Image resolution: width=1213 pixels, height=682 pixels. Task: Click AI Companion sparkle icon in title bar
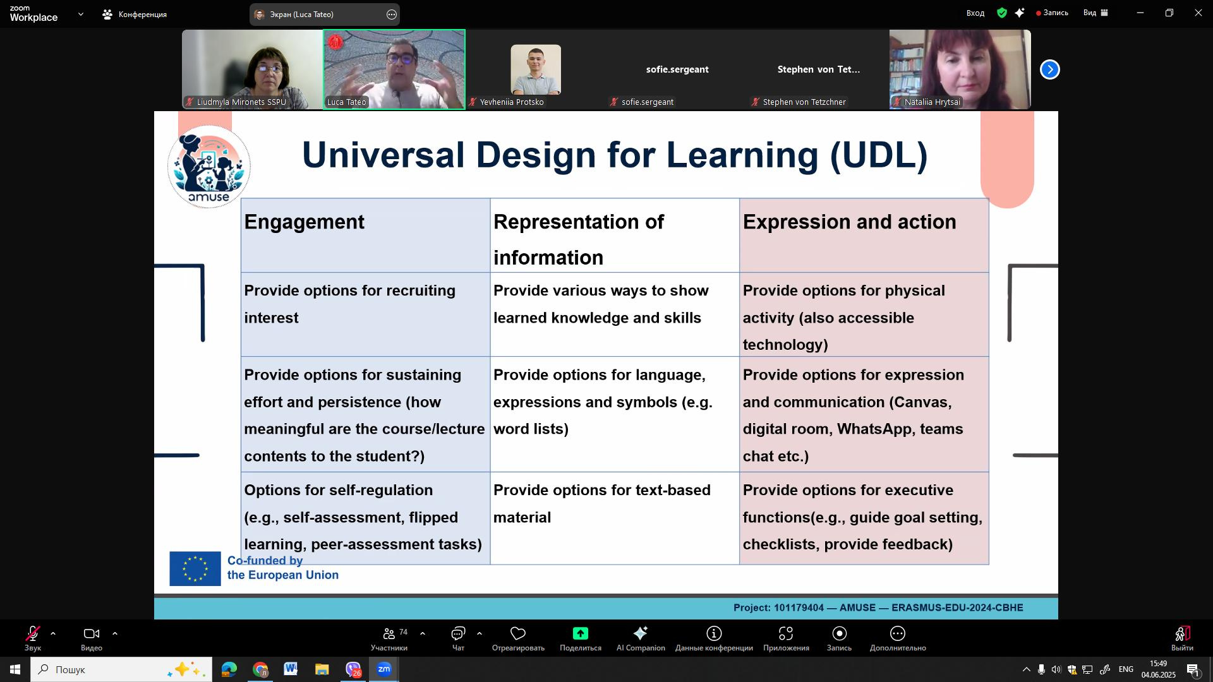click(1020, 13)
